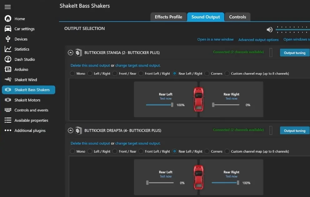
Task: Click the ShakeIt Wind icon
Action: tap(8, 80)
